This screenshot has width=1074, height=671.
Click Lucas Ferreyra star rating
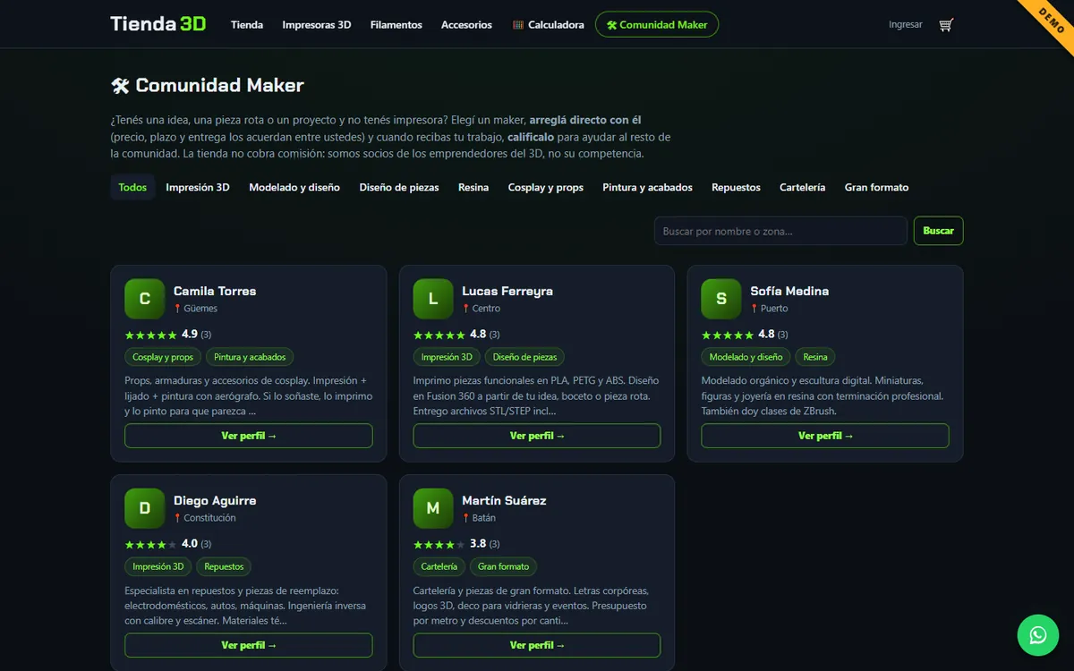click(x=439, y=335)
